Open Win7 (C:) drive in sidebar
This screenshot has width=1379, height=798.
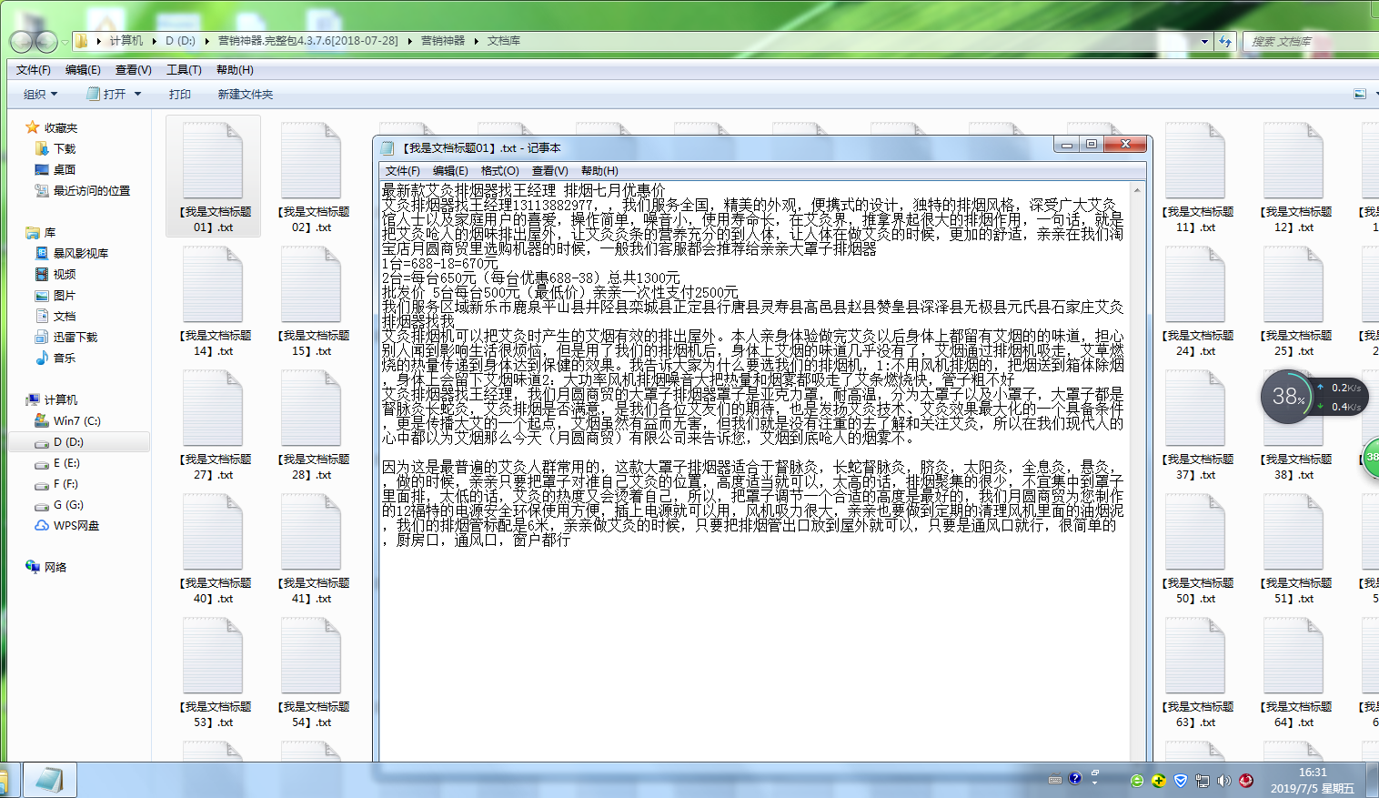[x=76, y=421]
